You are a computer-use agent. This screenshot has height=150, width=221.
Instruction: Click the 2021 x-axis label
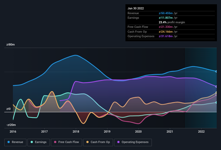(170, 132)
